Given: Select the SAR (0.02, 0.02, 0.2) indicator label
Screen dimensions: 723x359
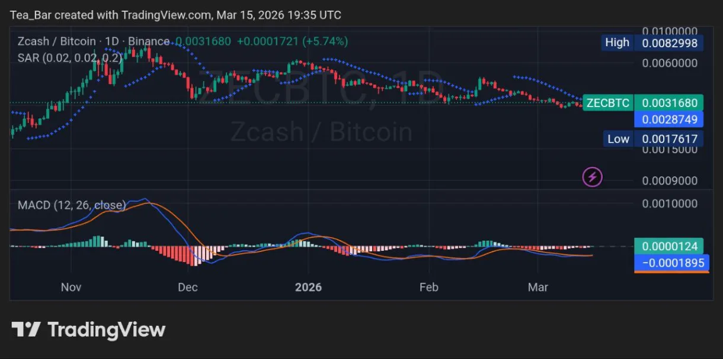Looking at the screenshot, I should point(69,58).
